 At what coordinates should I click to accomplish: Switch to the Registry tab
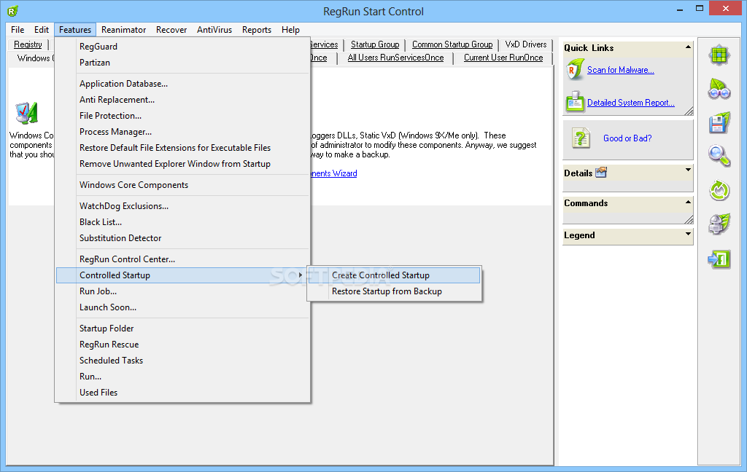pos(28,44)
